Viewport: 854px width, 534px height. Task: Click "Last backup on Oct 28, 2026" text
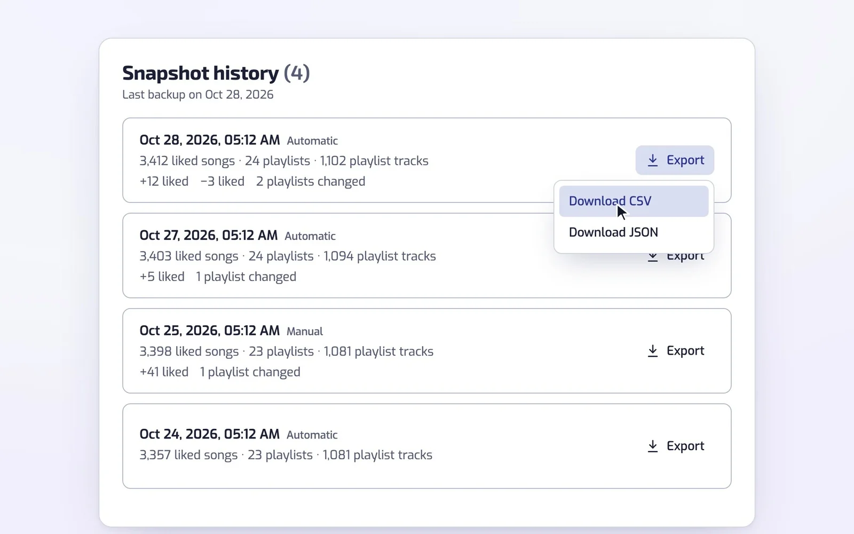tap(198, 95)
